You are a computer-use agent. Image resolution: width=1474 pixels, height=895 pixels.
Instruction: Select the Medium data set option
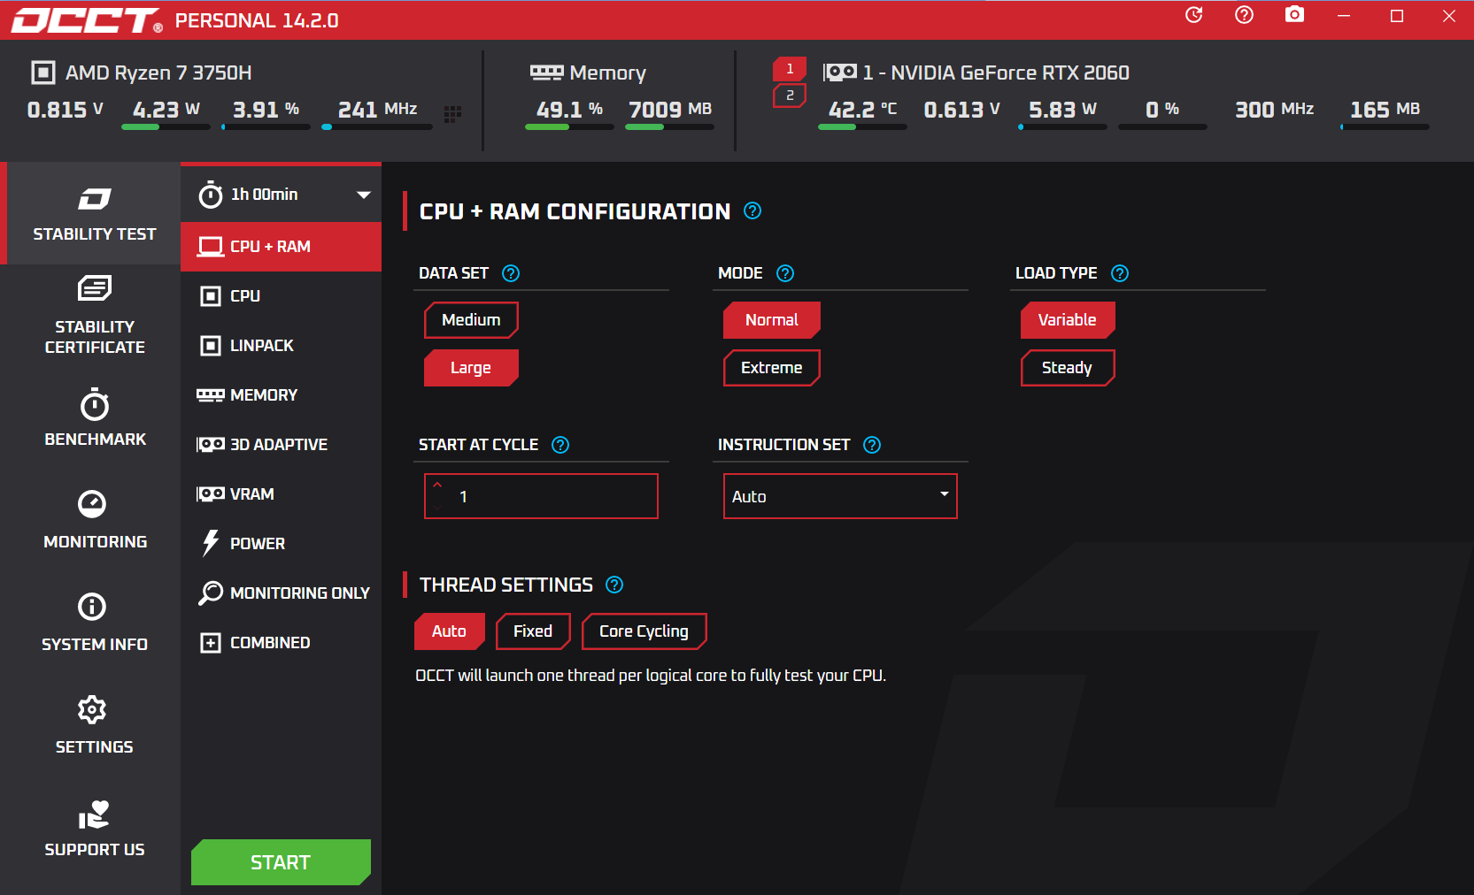coord(471,320)
